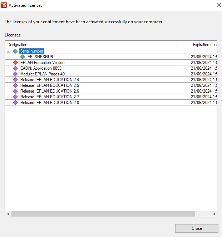The height and width of the screenshot is (237, 222).
Task: Click the Expiration date column header
Action: coord(197,45)
